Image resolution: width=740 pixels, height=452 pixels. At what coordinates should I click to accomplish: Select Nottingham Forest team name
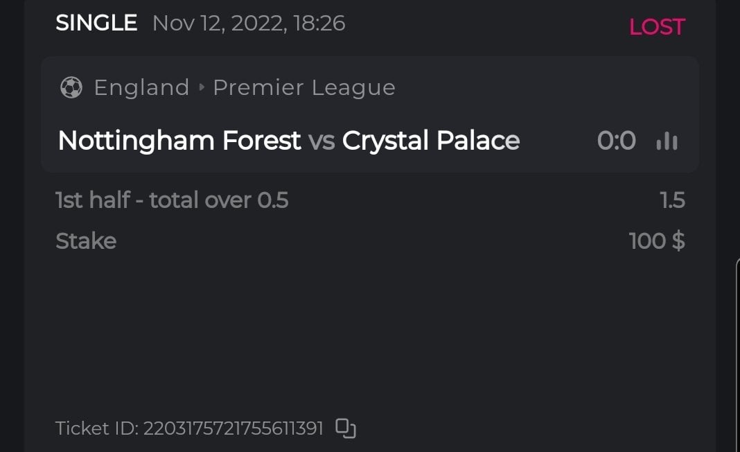[x=179, y=141]
